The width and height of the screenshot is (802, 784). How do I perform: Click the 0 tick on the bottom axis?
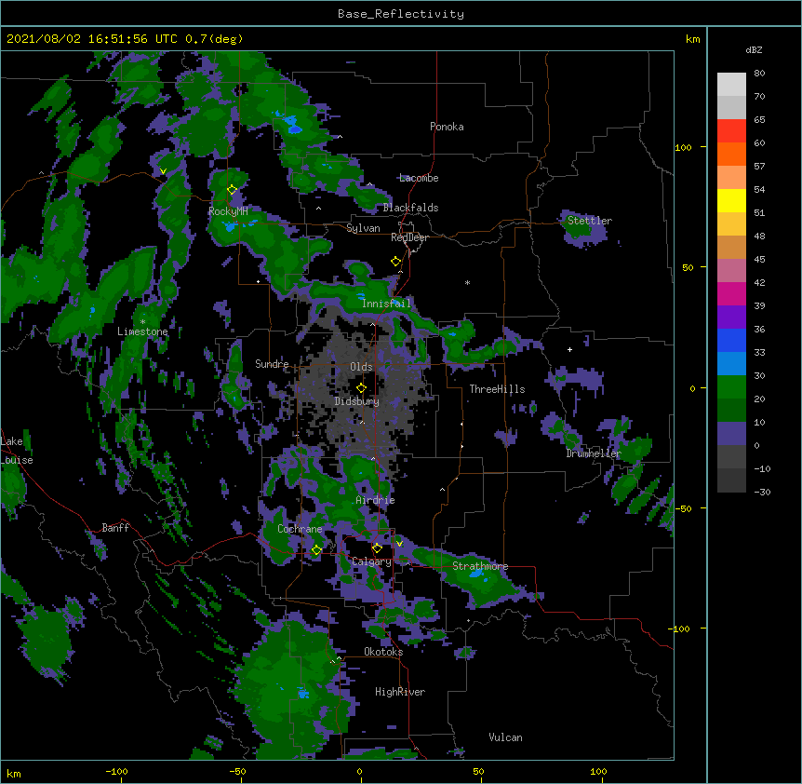[359, 771]
